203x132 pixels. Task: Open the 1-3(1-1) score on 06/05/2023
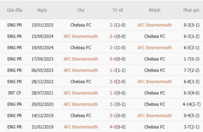click(x=118, y=70)
